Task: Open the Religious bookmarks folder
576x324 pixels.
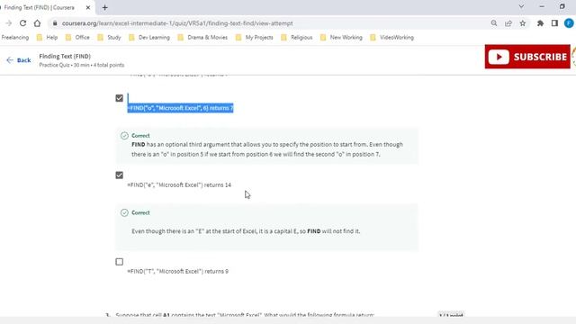Action: pyautogui.click(x=296, y=38)
